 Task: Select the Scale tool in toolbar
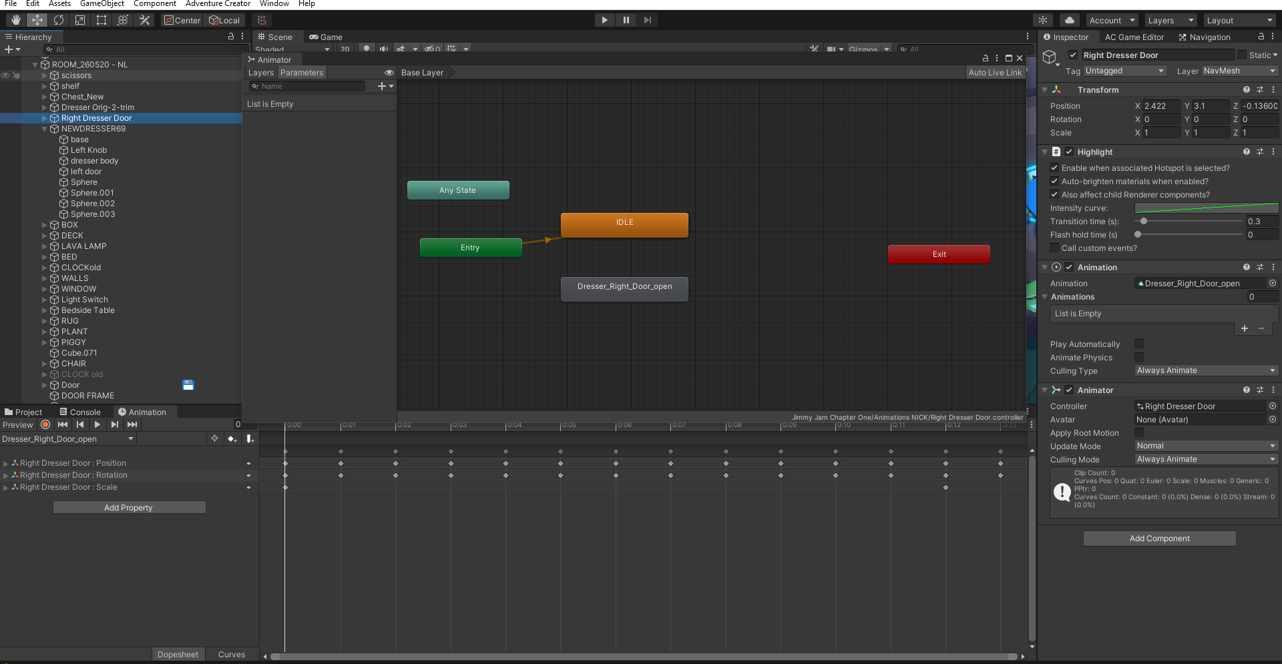(80, 20)
